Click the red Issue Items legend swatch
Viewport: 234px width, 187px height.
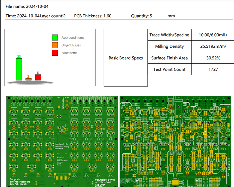(55, 53)
